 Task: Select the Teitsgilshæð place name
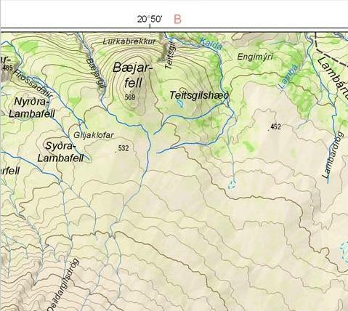pyautogui.click(x=199, y=95)
